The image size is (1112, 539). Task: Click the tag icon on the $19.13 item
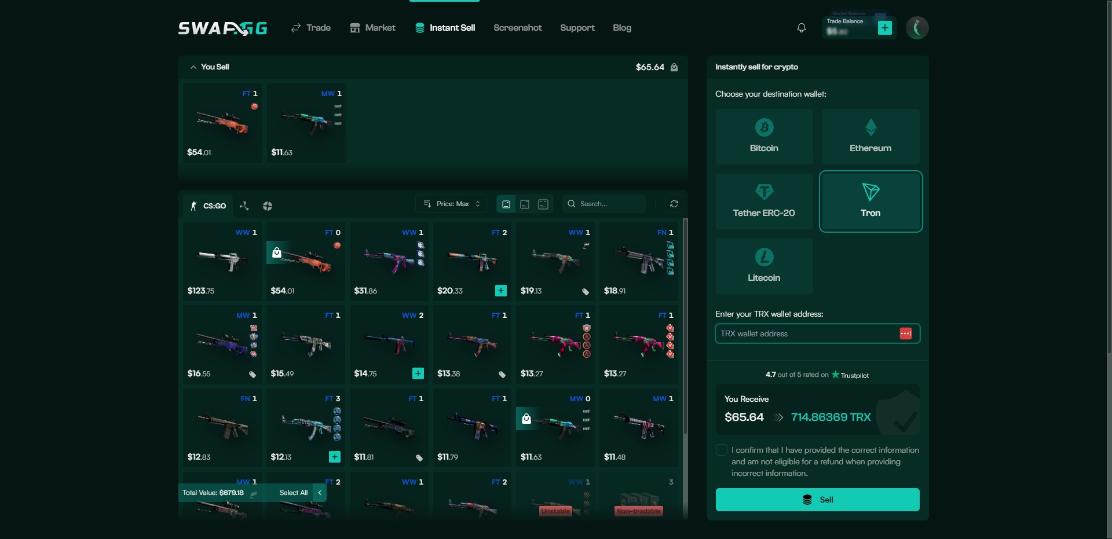tap(586, 291)
